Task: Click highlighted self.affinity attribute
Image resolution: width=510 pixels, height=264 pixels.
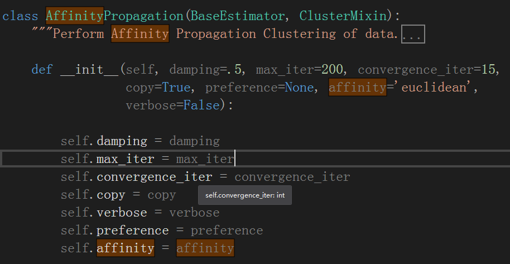Action: (126, 248)
